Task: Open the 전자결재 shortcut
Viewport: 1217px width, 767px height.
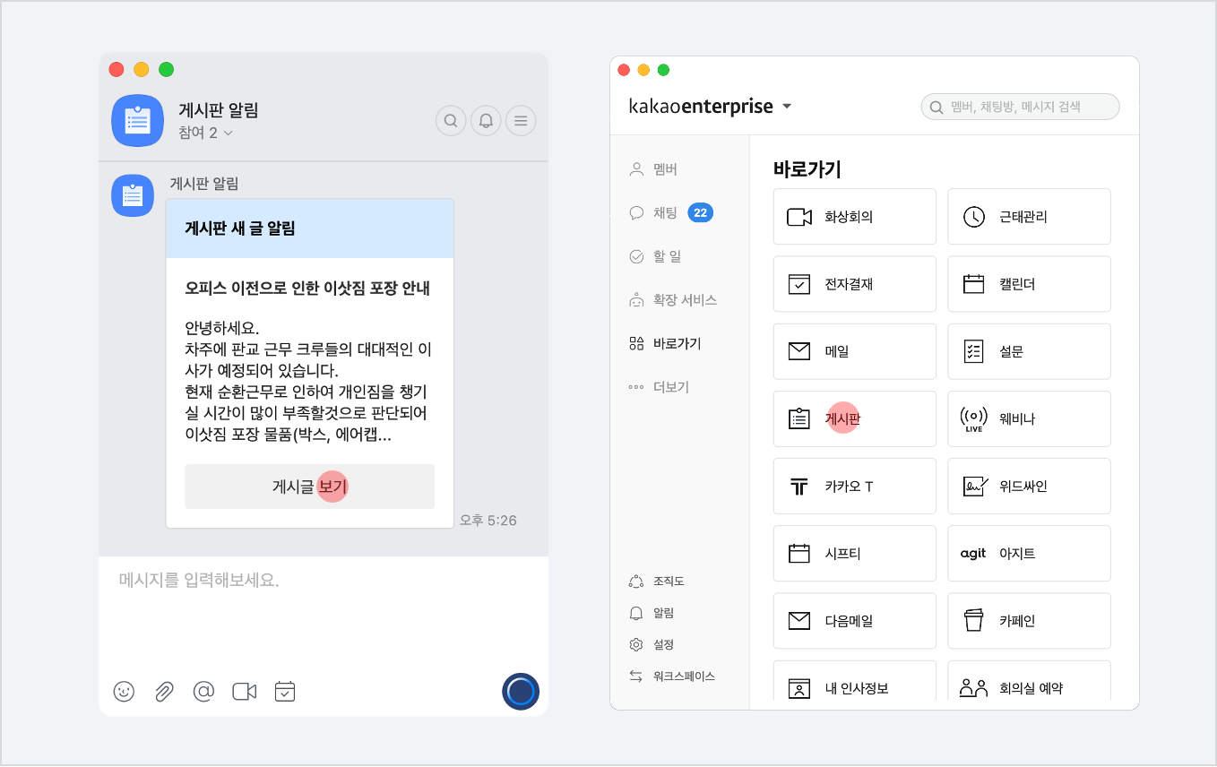Action: pos(855,284)
